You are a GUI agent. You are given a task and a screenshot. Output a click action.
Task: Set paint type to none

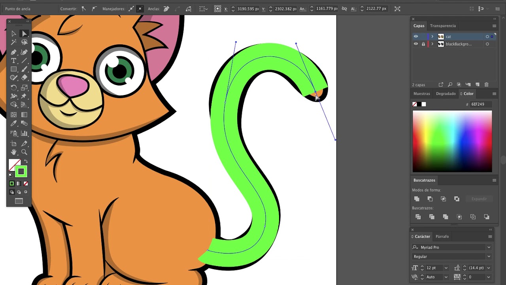click(26, 184)
